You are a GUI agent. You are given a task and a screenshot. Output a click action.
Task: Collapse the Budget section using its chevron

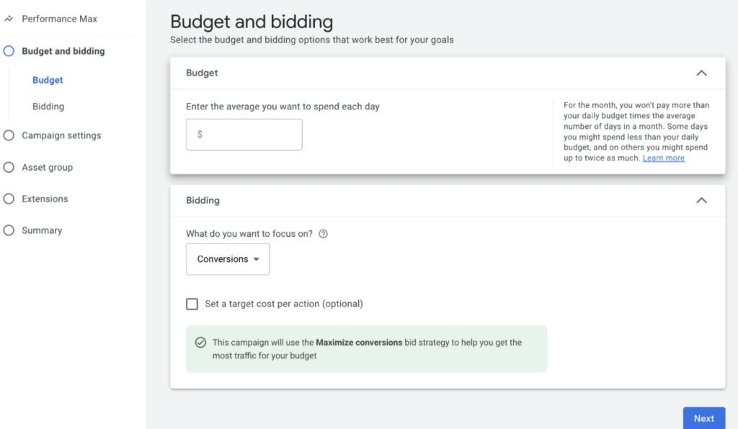701,73
